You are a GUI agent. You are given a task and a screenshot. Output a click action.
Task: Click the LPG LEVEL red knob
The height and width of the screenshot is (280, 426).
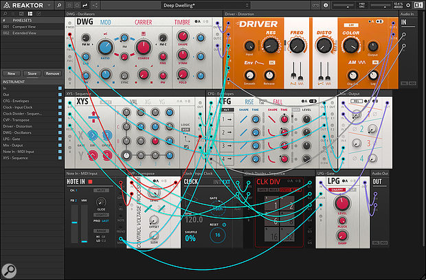(x=341, y=204)
